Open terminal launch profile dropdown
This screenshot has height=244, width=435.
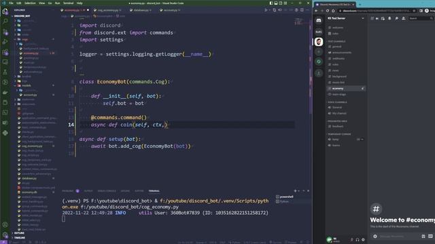(x=299, y=191)
